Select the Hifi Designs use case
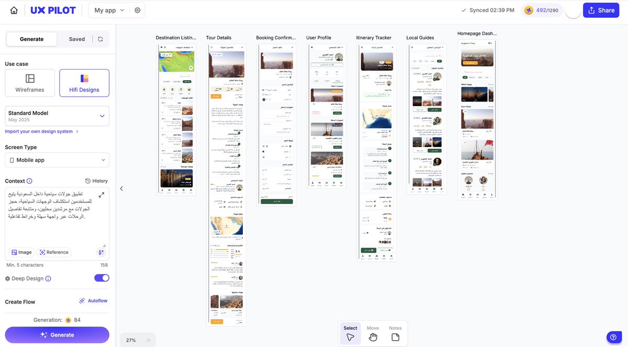 click(x=84, y=83)
